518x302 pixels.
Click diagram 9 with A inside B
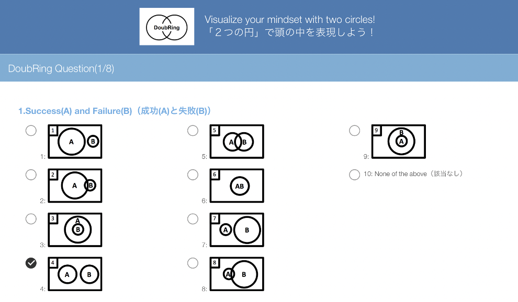click(x=399, y=142)
